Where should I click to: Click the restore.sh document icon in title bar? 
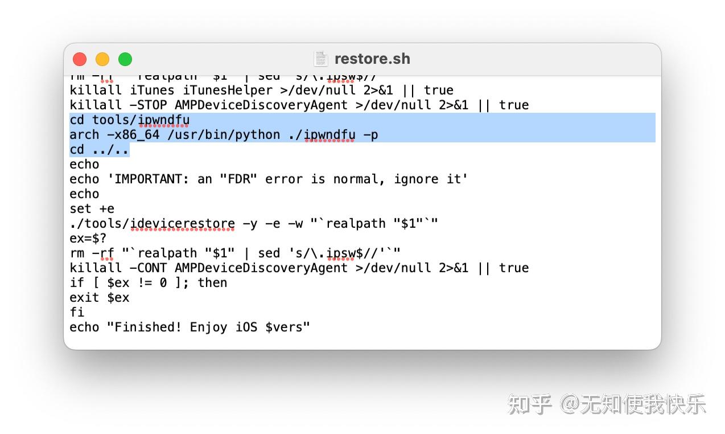(321, 59)
